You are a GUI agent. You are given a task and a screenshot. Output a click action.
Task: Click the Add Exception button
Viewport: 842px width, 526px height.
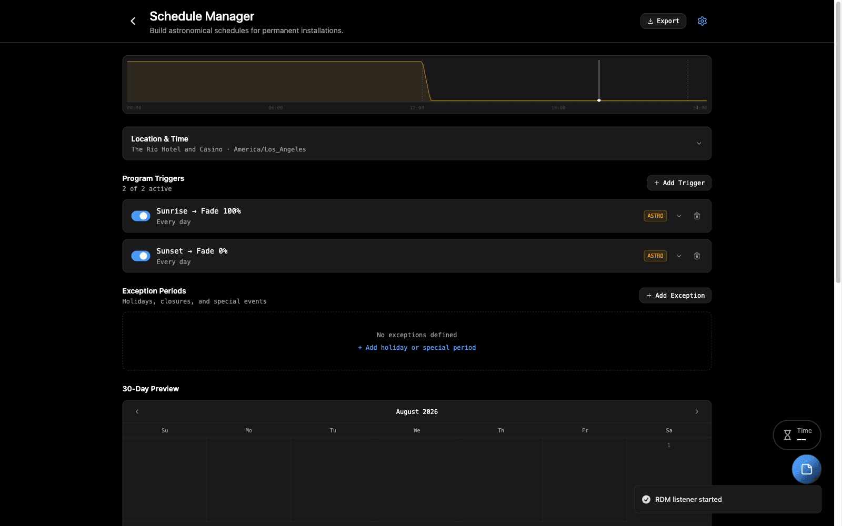[x=675, y=296]
